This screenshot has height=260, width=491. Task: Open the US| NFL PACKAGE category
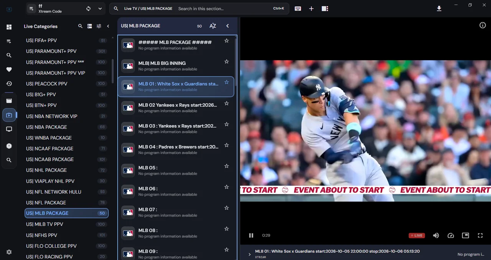[x=66, y=202]
